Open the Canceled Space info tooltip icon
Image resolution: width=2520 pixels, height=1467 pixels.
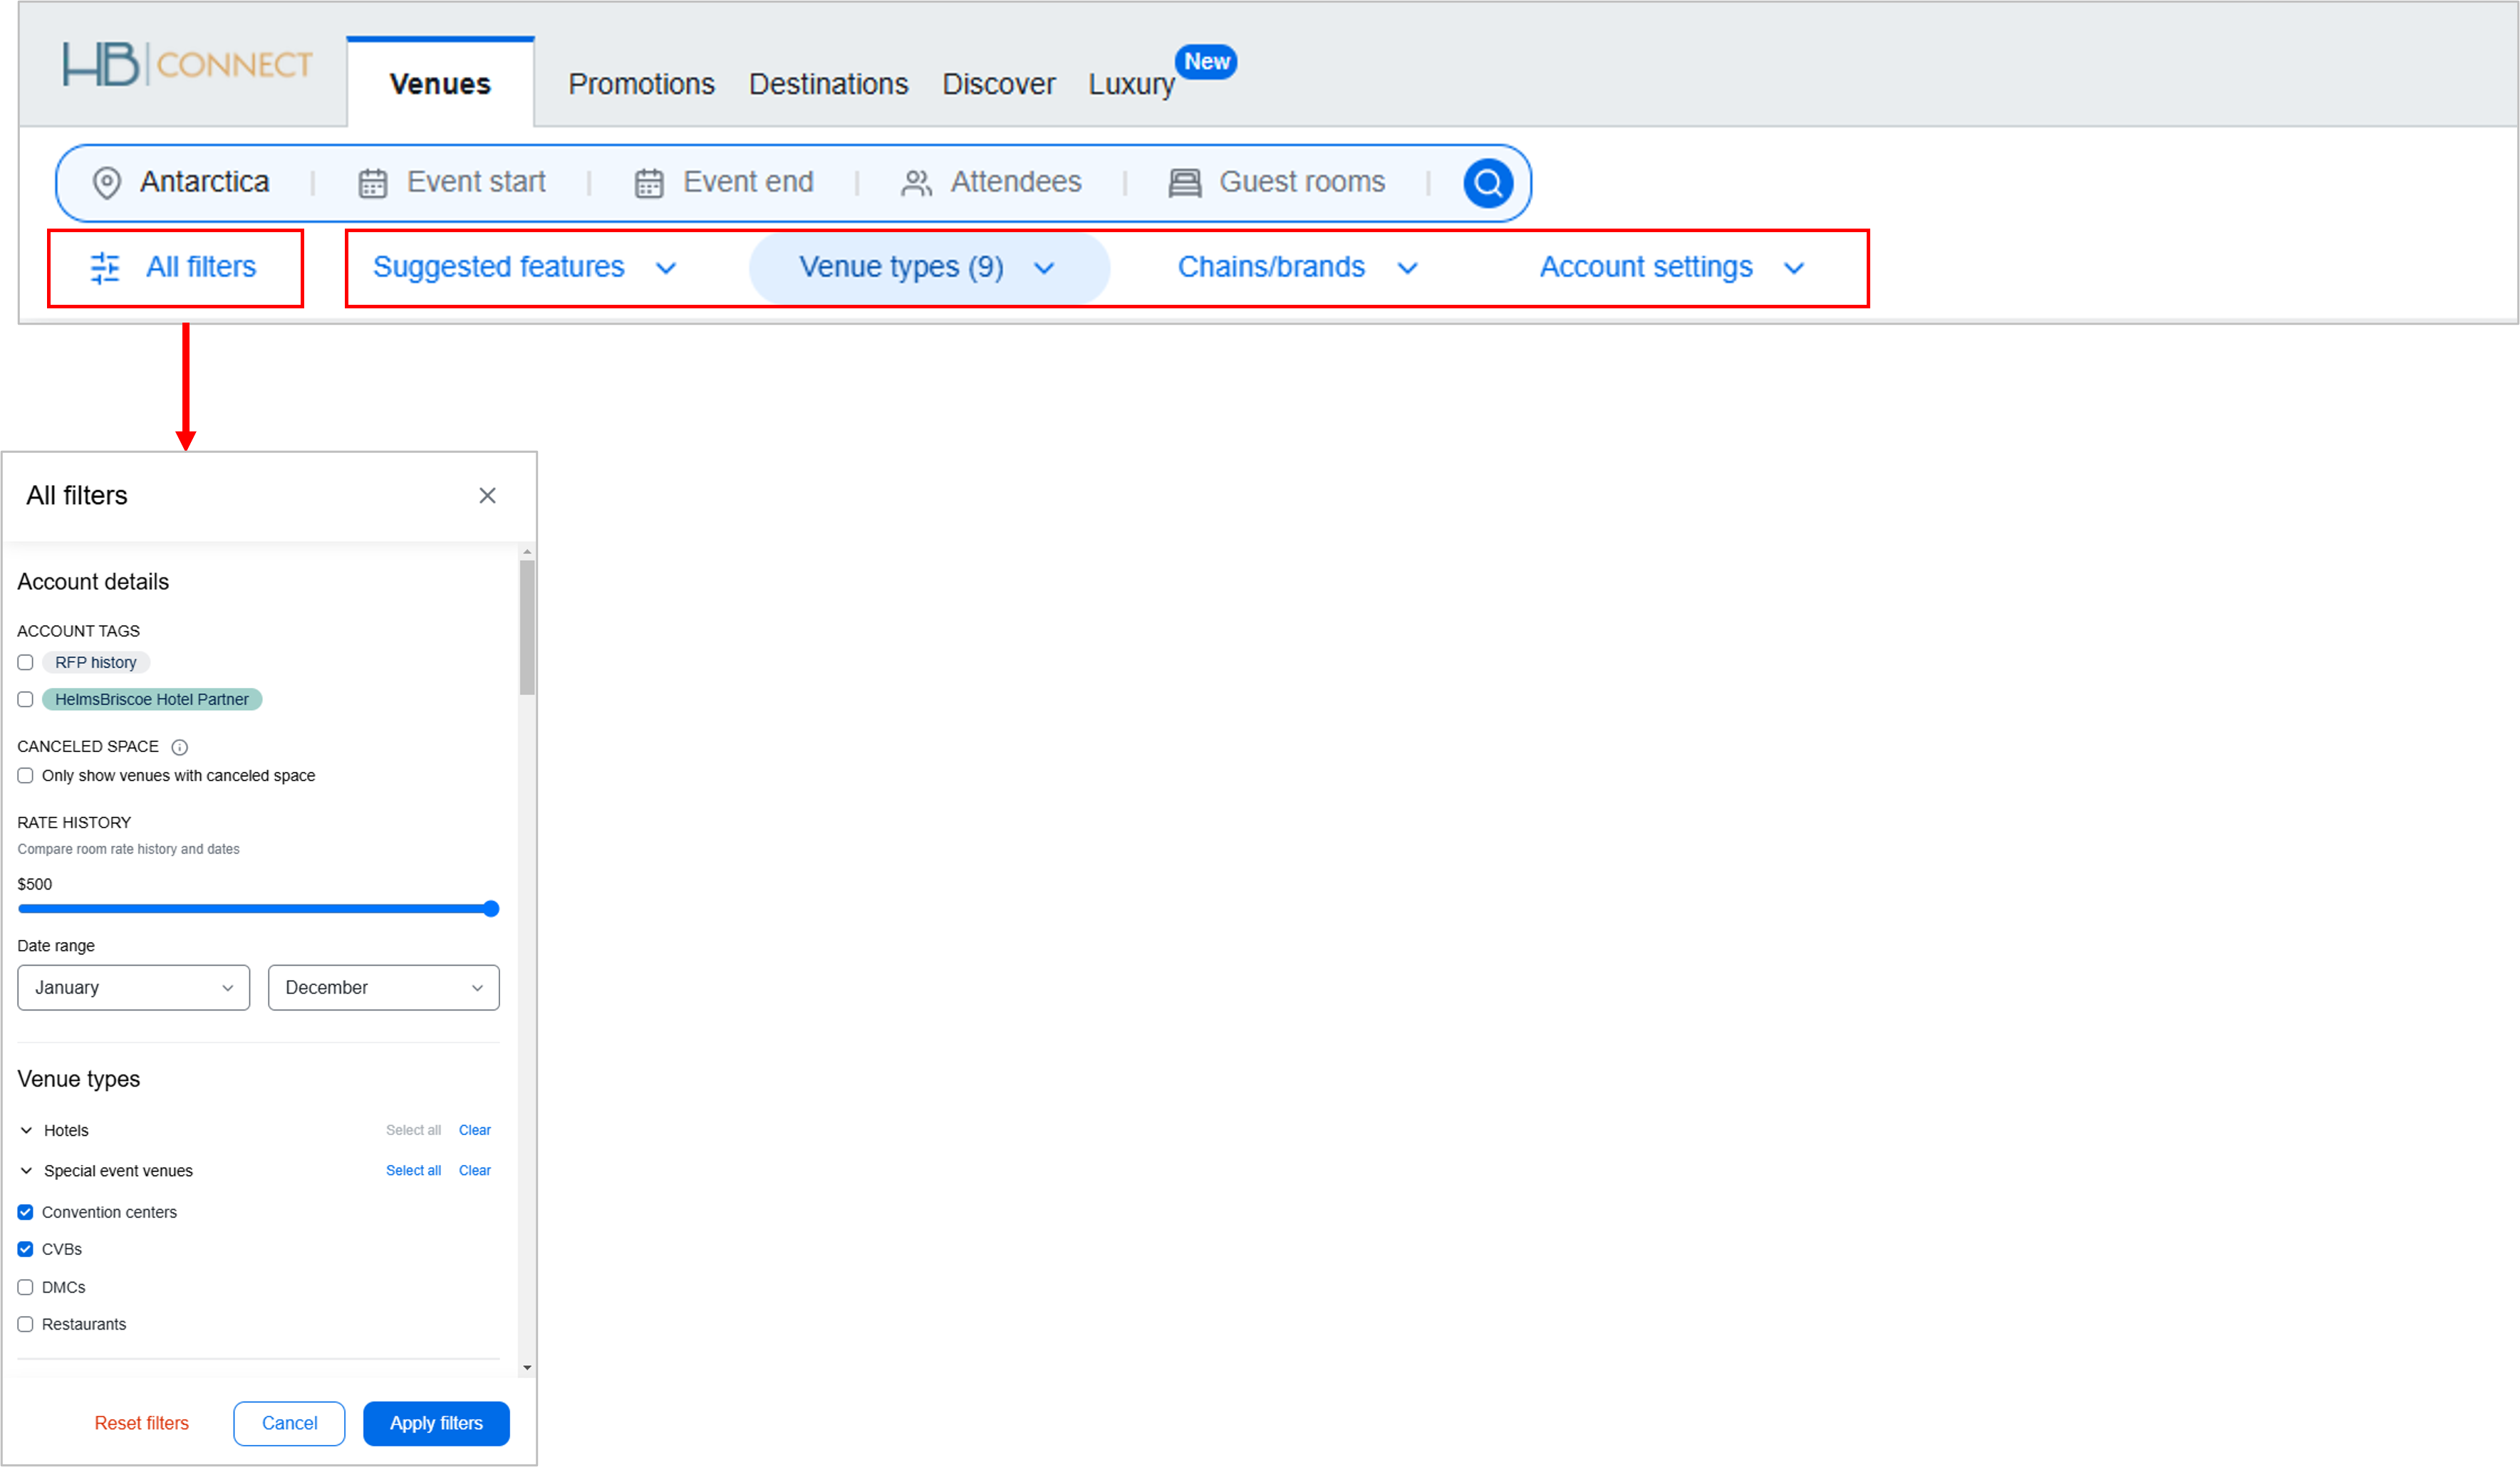click(x=180, y=746)
